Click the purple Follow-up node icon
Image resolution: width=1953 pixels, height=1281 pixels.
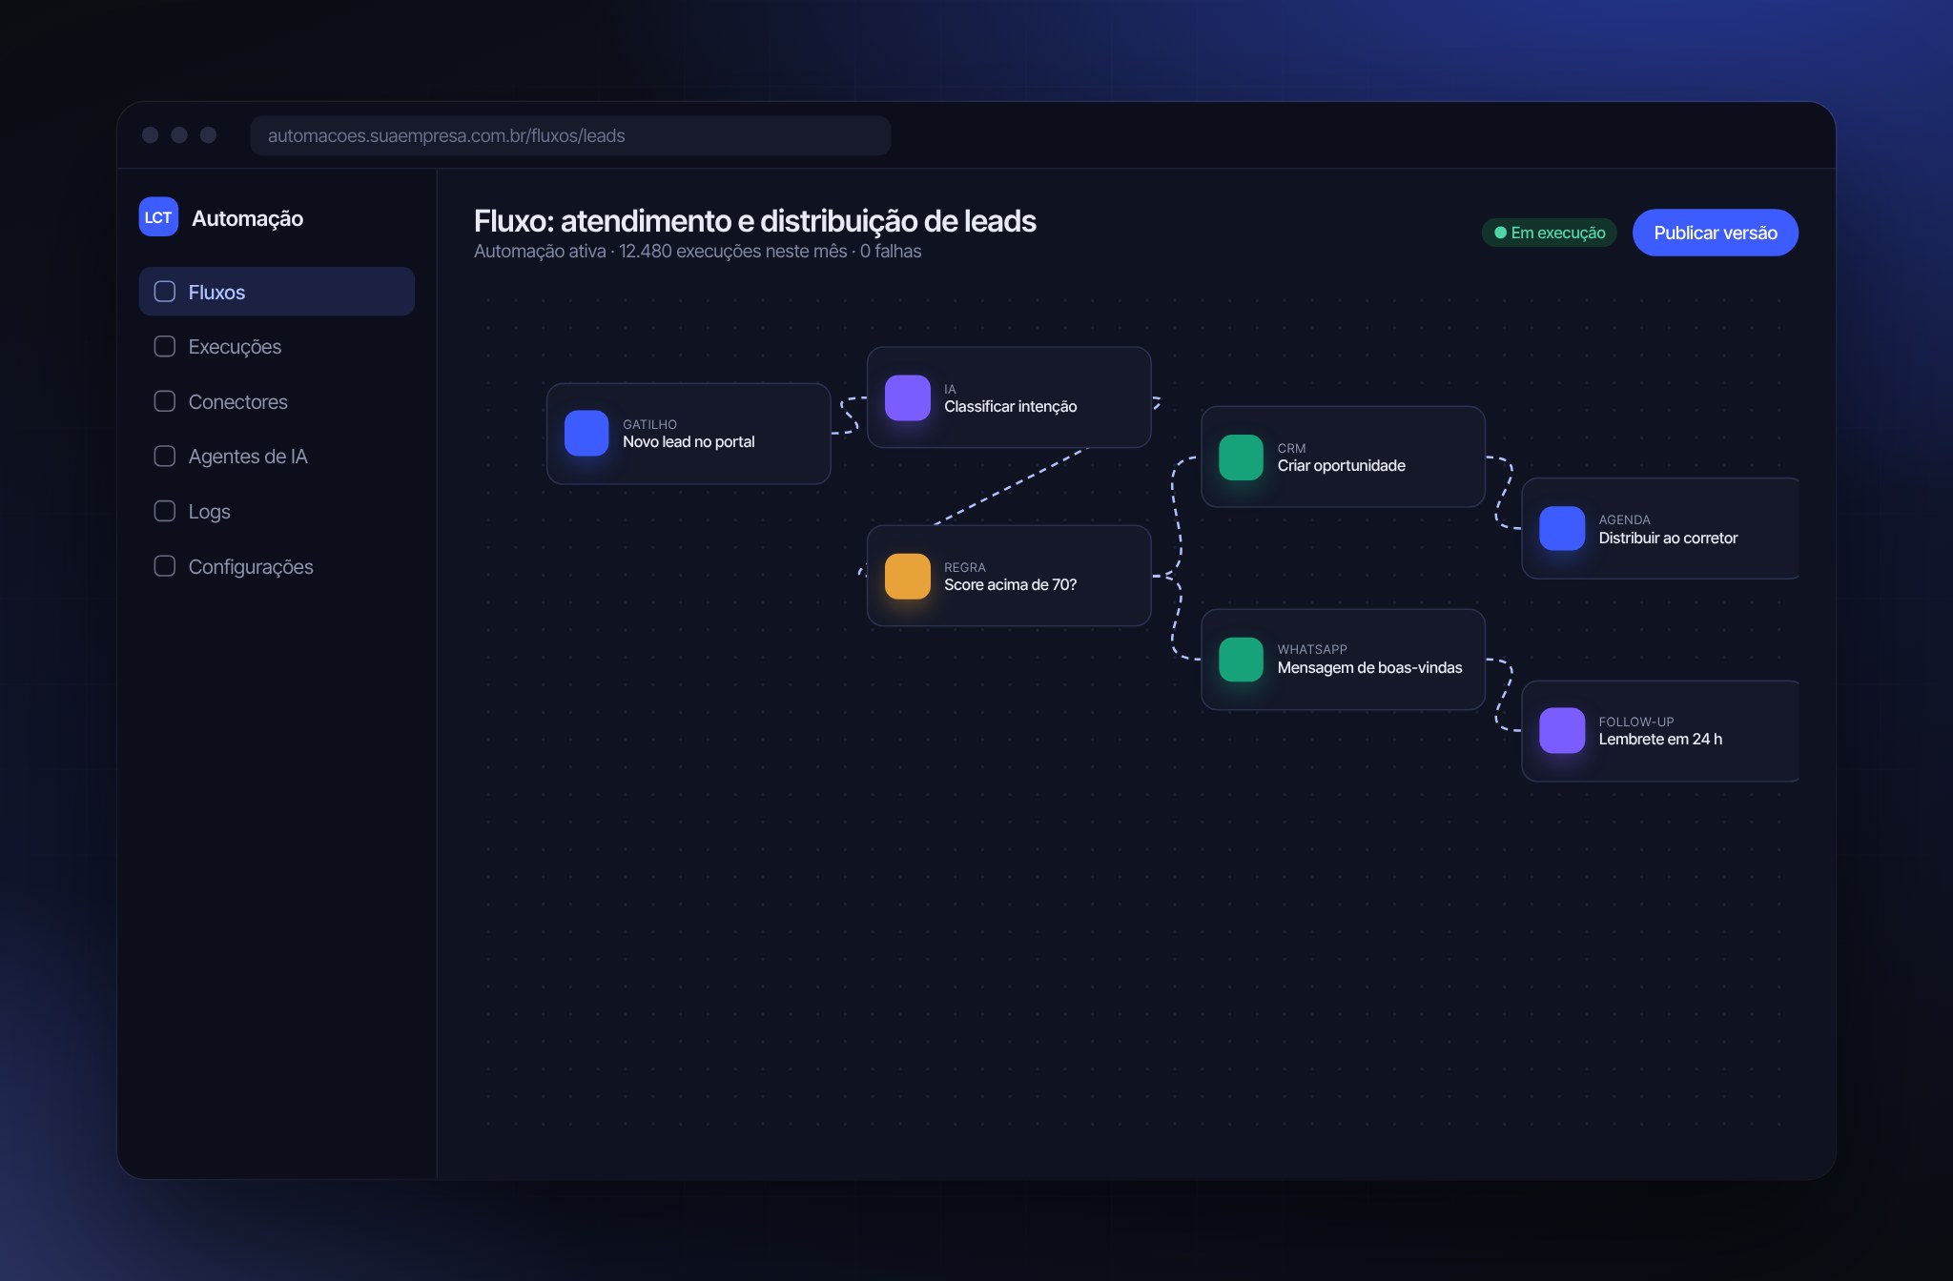pyautogui.click(x=1562, y=730)
